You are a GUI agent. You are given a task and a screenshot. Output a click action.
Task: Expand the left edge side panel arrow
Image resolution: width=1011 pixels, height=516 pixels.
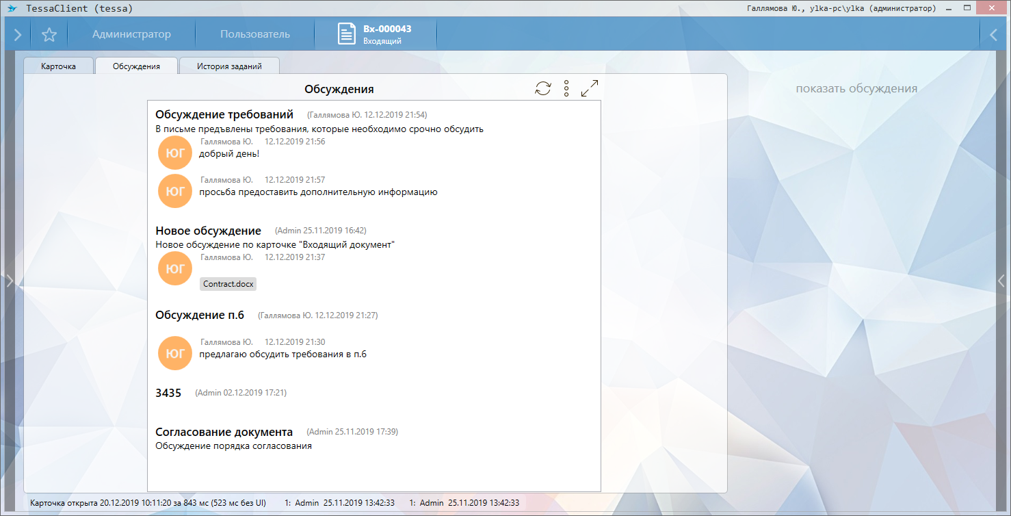pos(9,280)
